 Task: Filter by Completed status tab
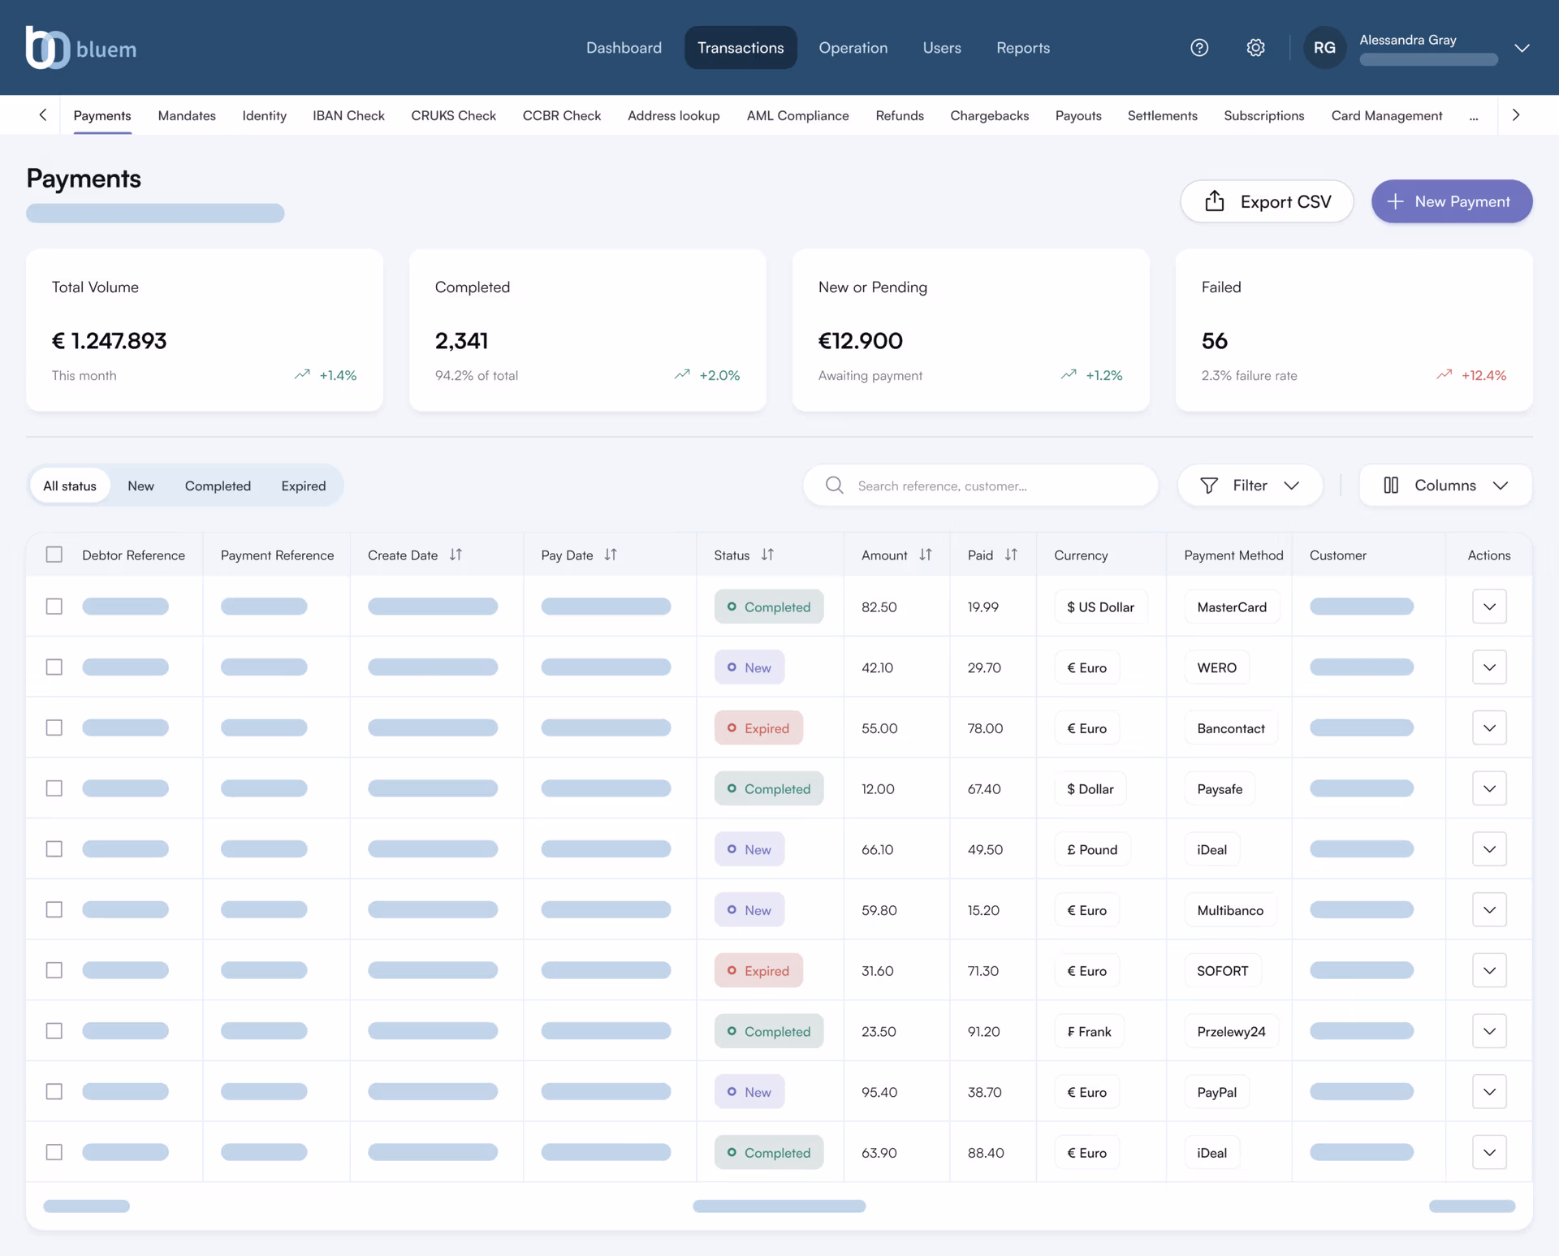point(218,486)
